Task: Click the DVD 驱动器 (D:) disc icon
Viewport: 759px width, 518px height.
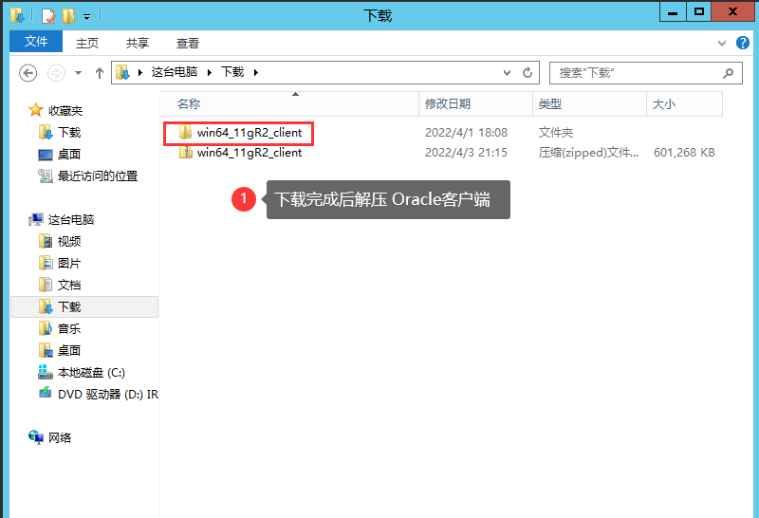Action: click(45, 393)
